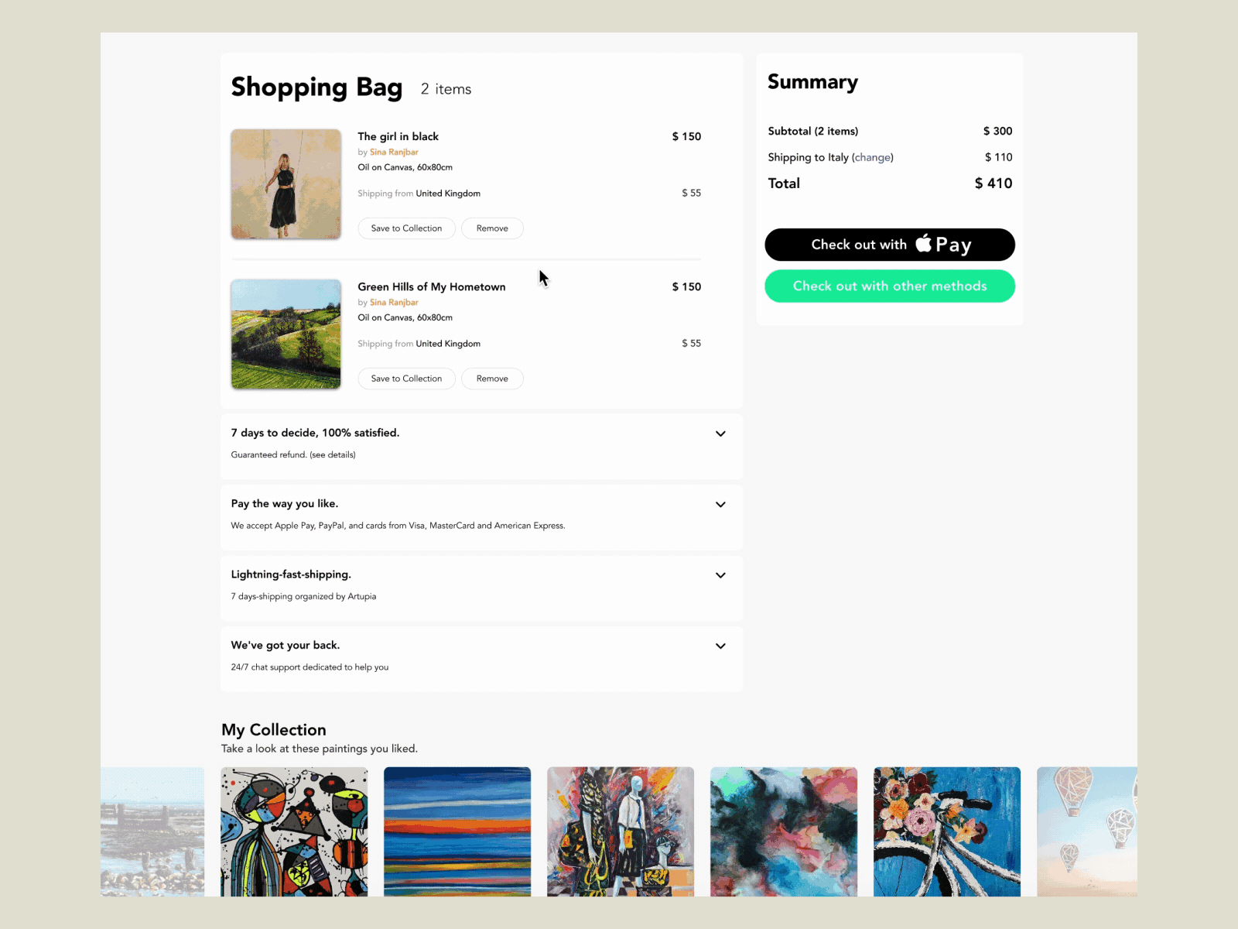Image resolution: width=1238 pixels, height=929 pixels.
Task: Open artist Sina Ranjbar's profile link
Action: click(x=393, y=152)
